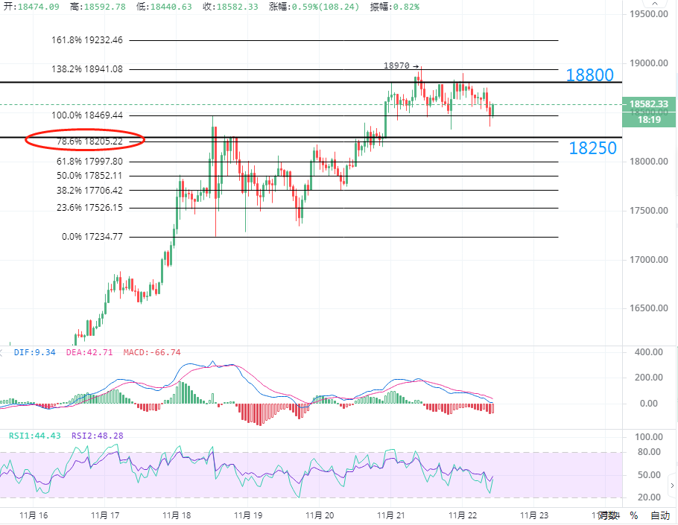Click the 17000.00 price axis label
The image size is (678, 525).
click(649, 260)
